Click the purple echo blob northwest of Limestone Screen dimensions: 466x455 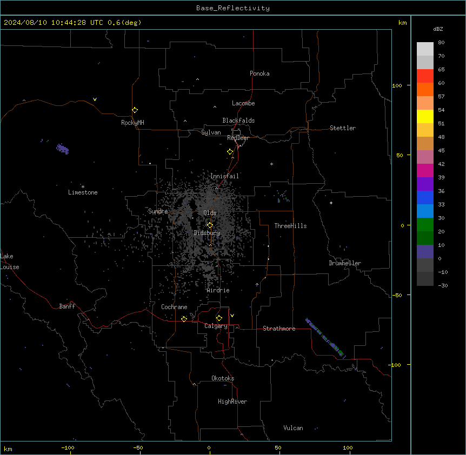tap(62, 149)
